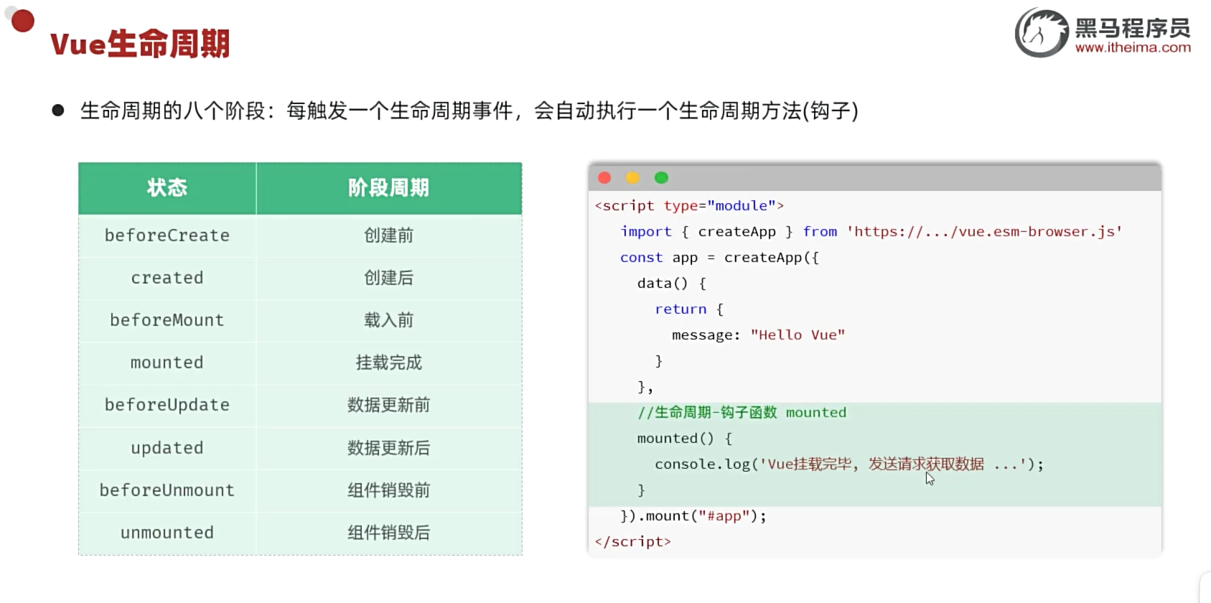1211x603 pixels.
Task: Click the '载入前' cell
Action: [389, 320]
